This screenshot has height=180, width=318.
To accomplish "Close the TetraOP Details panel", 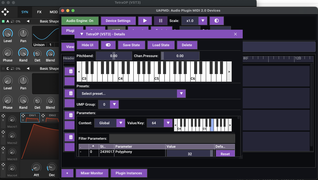I will coord(235,34).
